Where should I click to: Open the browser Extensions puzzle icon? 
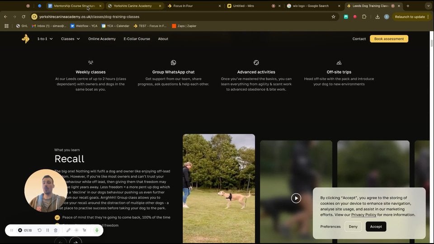[364, 17]
